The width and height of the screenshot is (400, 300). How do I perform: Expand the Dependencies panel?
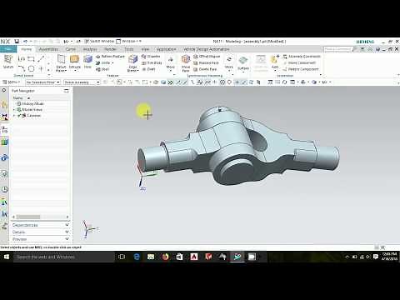[41, 225]
